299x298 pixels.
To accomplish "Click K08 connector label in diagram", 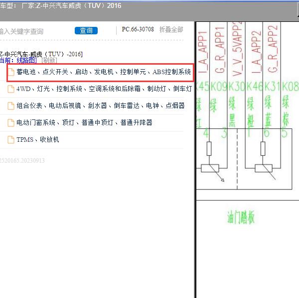I will (x=290, y=86).
